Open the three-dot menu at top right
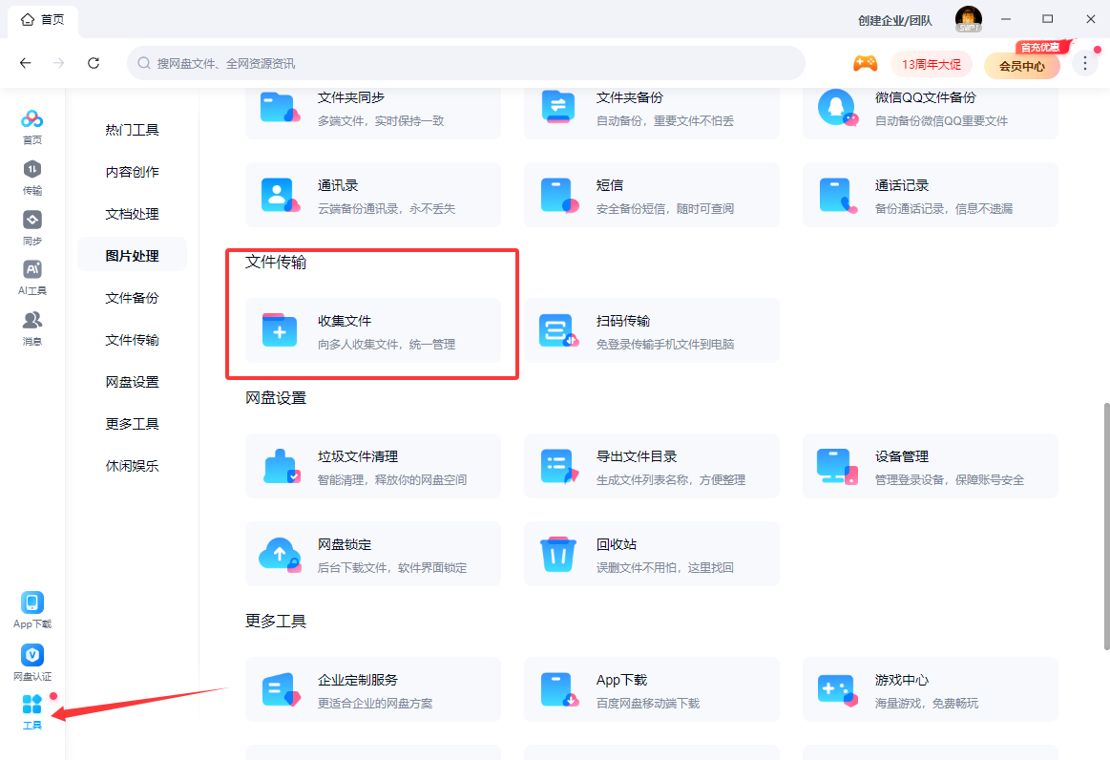Image resolution: width=1110 pixels, height=760 pixels. pos(1084,62)
